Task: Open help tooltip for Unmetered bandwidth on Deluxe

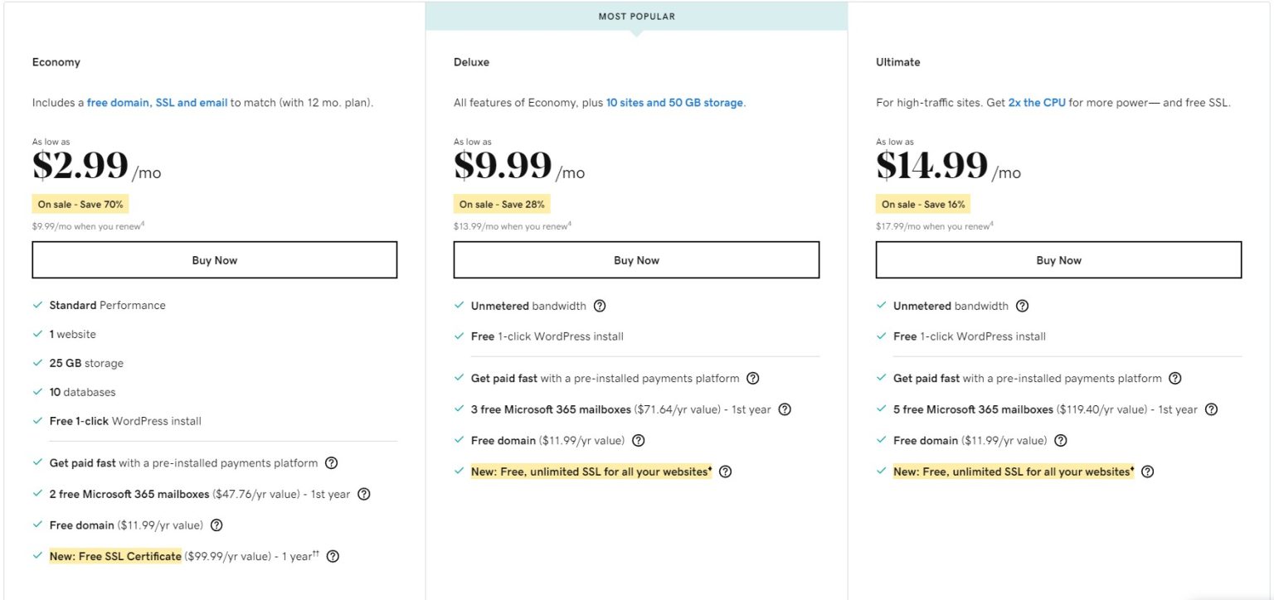Action: [600, 305]
